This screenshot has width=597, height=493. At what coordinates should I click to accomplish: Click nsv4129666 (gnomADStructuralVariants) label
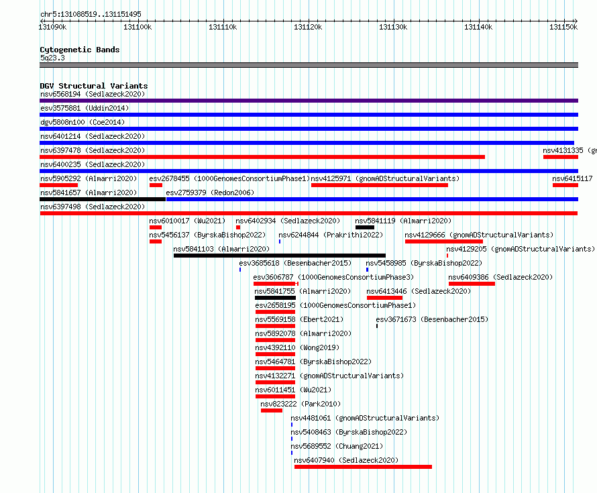coord(480,235)
